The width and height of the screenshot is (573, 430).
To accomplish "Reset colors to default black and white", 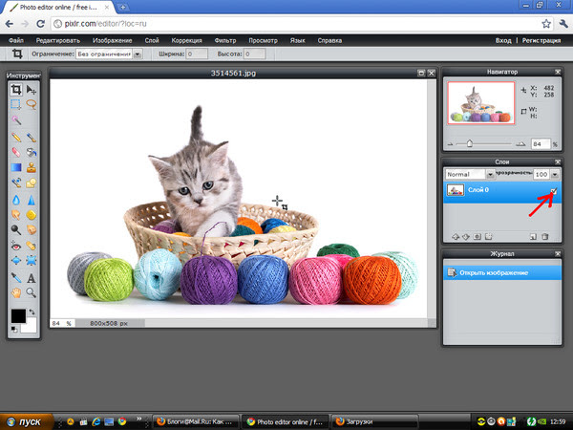I will tap(14, 329).
